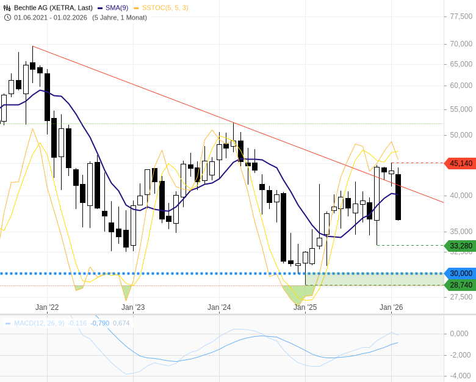The height and width of the screenshot is (382, 476).
Task: Click the red 45,140 price label
Action: coord(461,163)
